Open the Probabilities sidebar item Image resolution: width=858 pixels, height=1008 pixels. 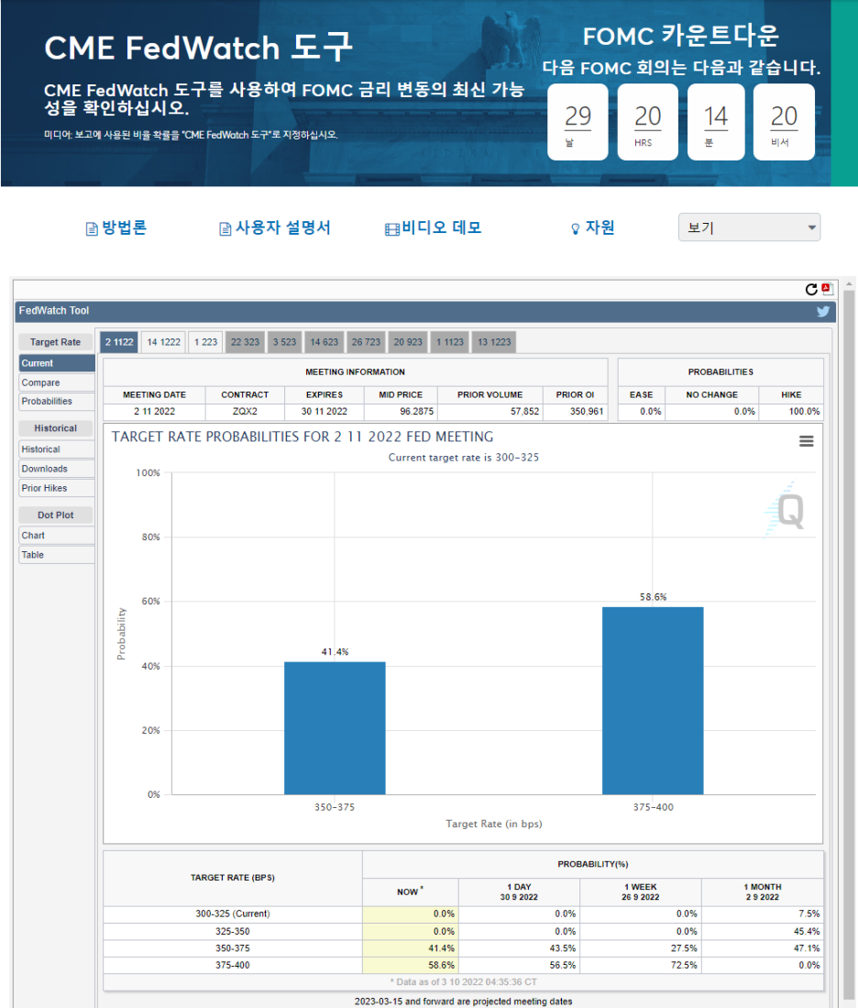coord(57,401)
